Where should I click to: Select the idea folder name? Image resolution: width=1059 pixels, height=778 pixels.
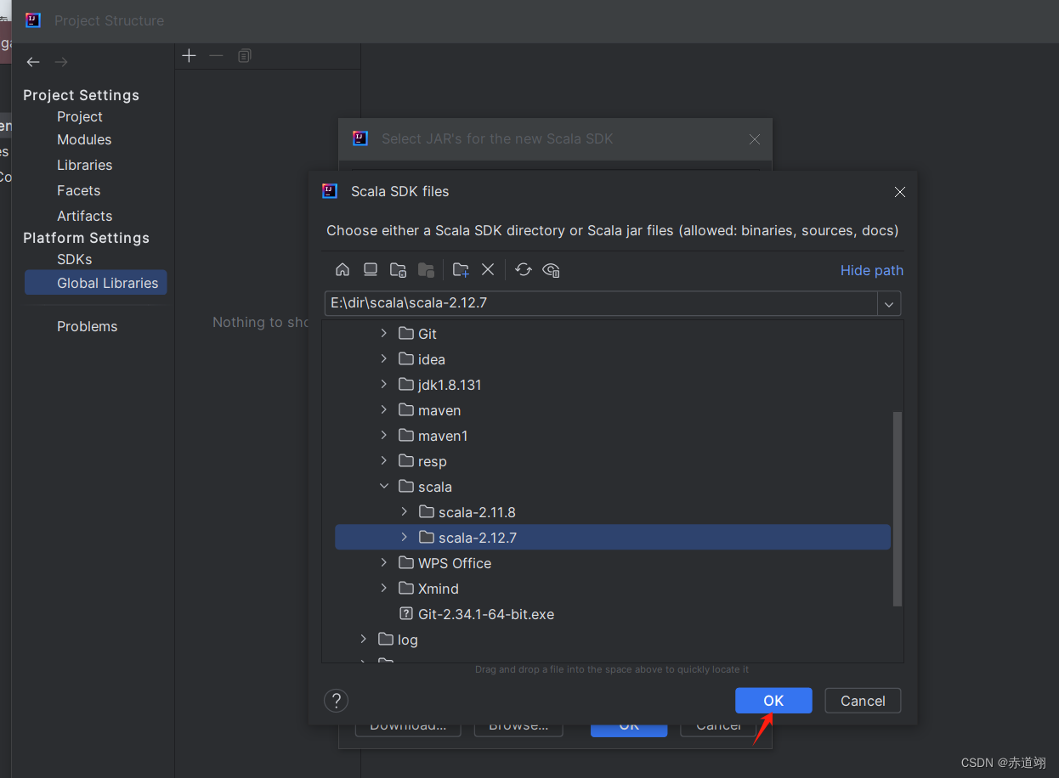[432, 359]
